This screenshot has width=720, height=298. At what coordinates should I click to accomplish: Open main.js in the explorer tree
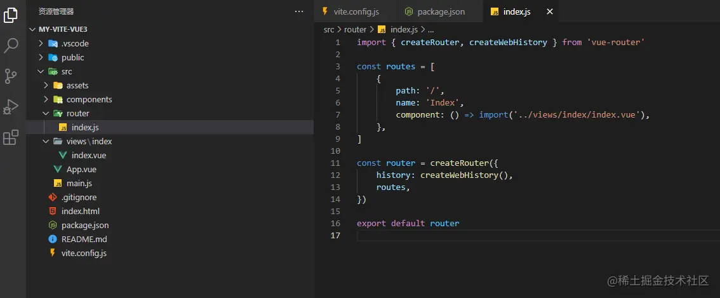[x=170, y=184]
